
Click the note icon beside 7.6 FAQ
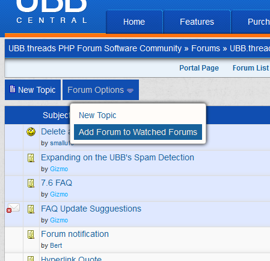click(31, 183)
